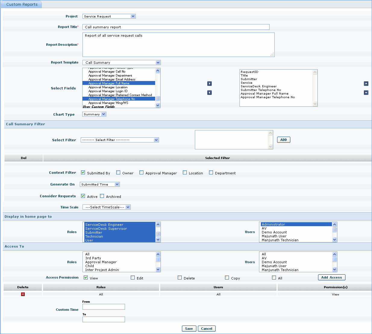Check the Archived requests option

[102, 196]
